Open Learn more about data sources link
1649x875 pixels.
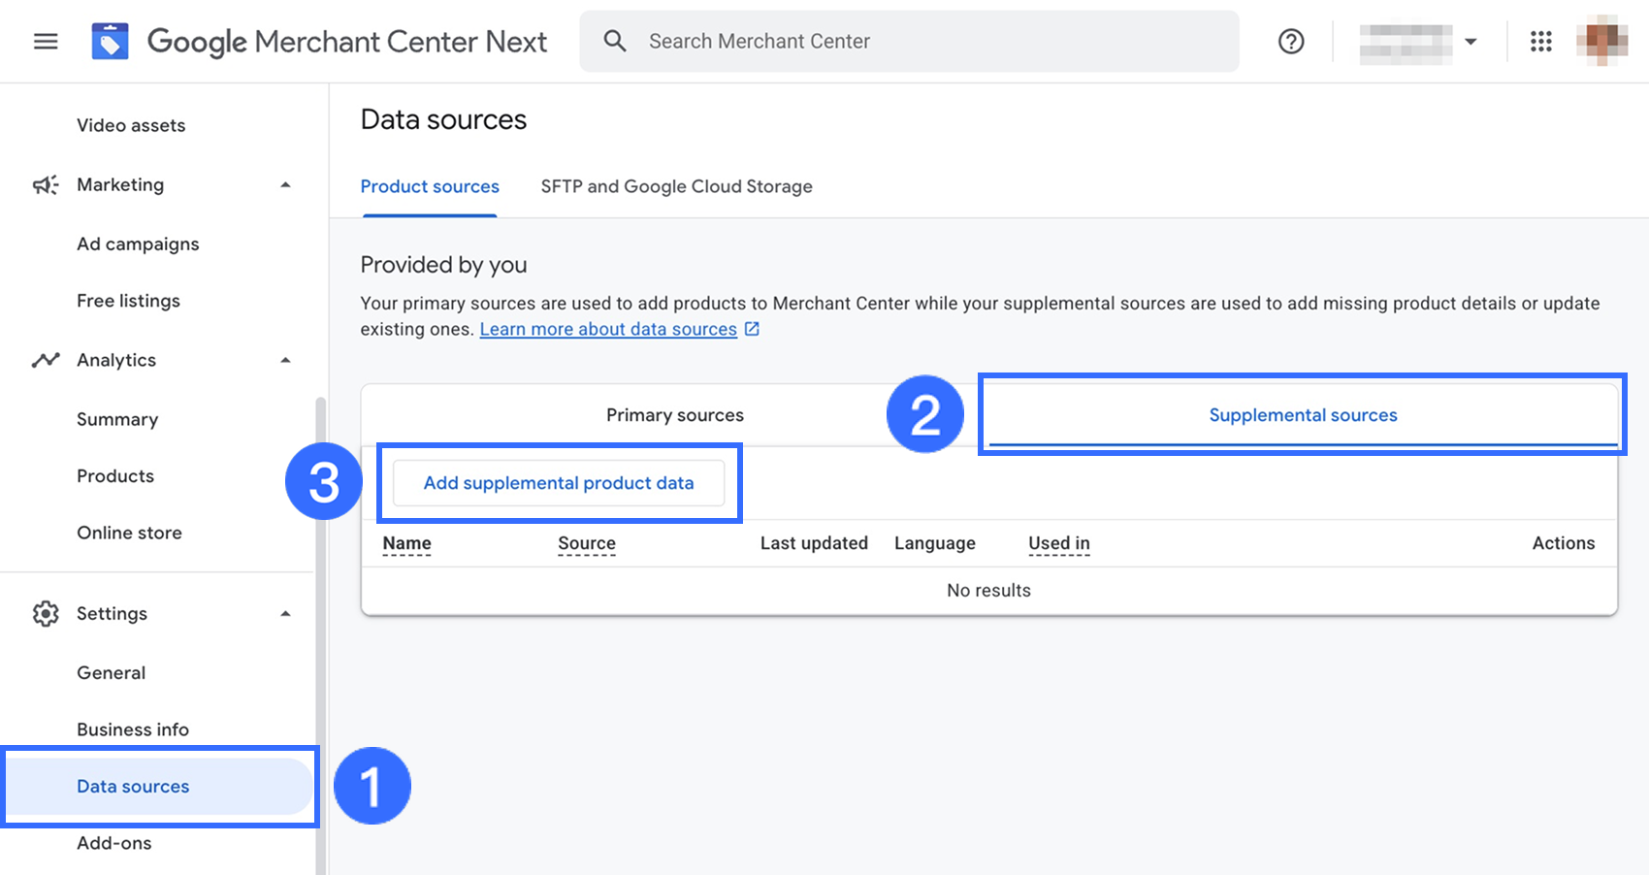point(608,330)
